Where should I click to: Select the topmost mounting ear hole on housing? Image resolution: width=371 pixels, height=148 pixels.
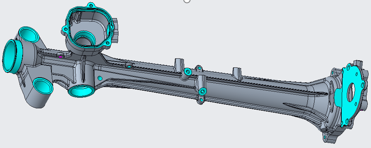pyautogui.click(x=90, y=5)
